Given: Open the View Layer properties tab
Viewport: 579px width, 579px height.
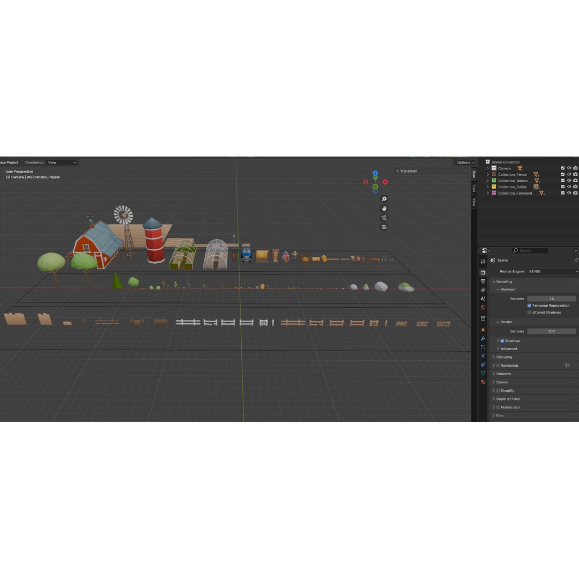Looking at the screenshot, I should click(483, 290).
